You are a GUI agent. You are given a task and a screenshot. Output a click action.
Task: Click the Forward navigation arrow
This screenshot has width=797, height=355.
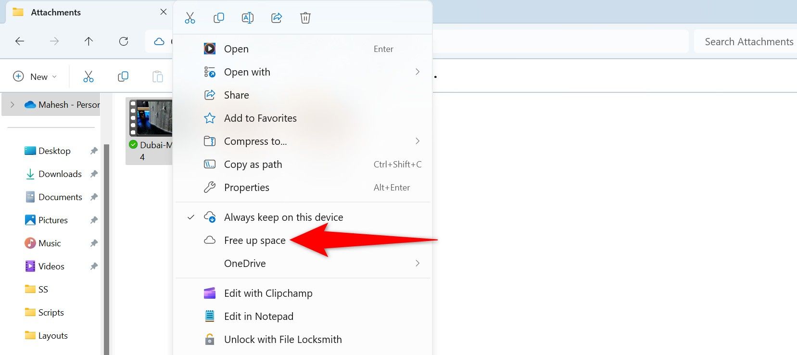coord(54,41)
